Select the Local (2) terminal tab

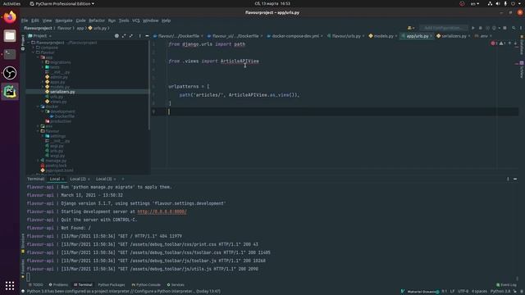click(x=78, y=179)
